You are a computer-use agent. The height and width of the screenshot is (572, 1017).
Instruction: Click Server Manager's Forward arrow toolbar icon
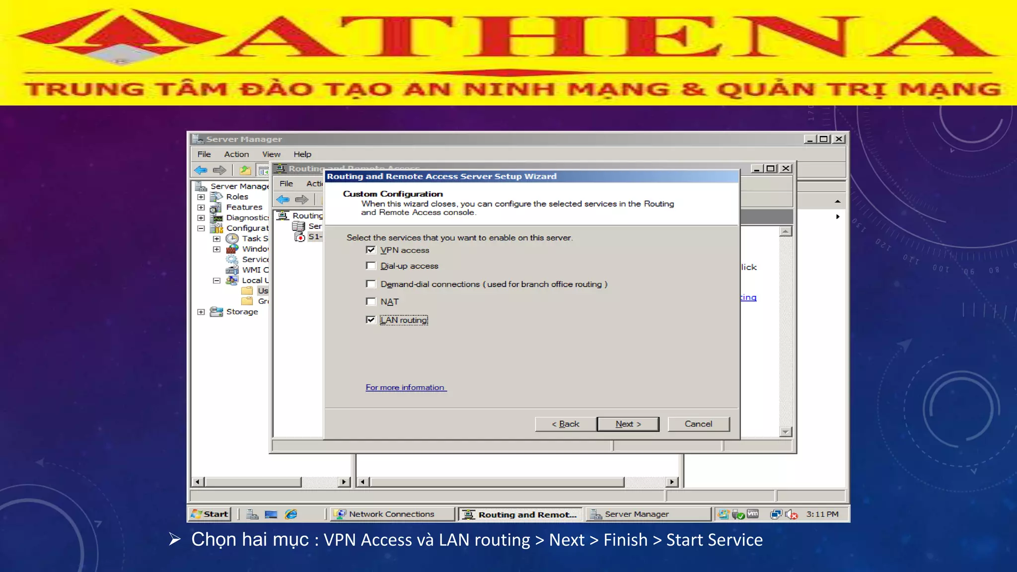click(x=219, y=170)
